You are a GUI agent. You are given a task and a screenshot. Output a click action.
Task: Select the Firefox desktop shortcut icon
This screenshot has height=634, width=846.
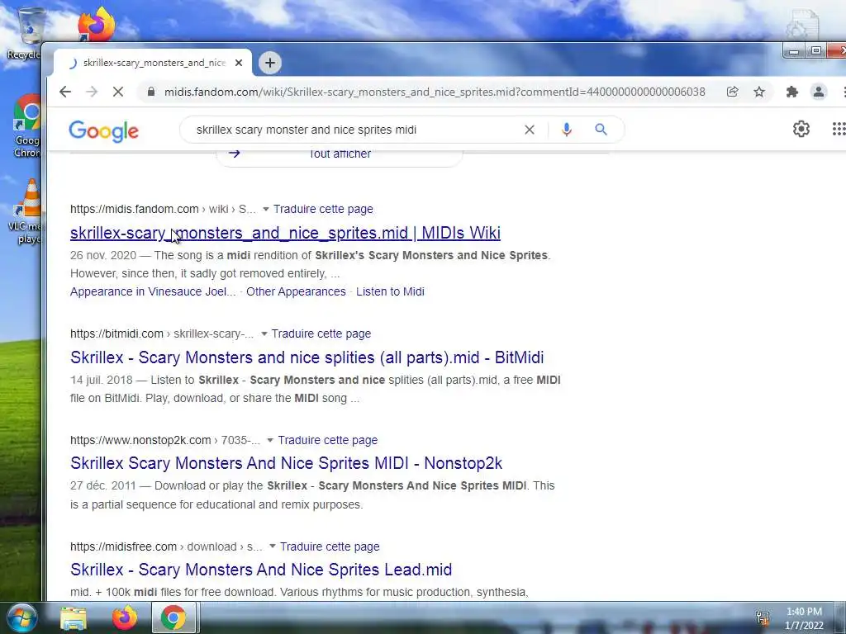(x=96, y=24)
